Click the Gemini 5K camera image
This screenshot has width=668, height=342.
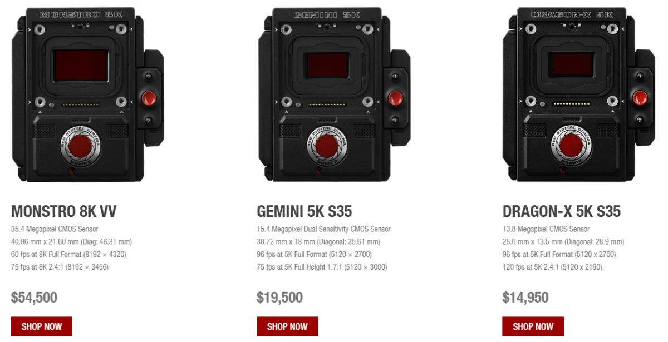click(333, 95)
